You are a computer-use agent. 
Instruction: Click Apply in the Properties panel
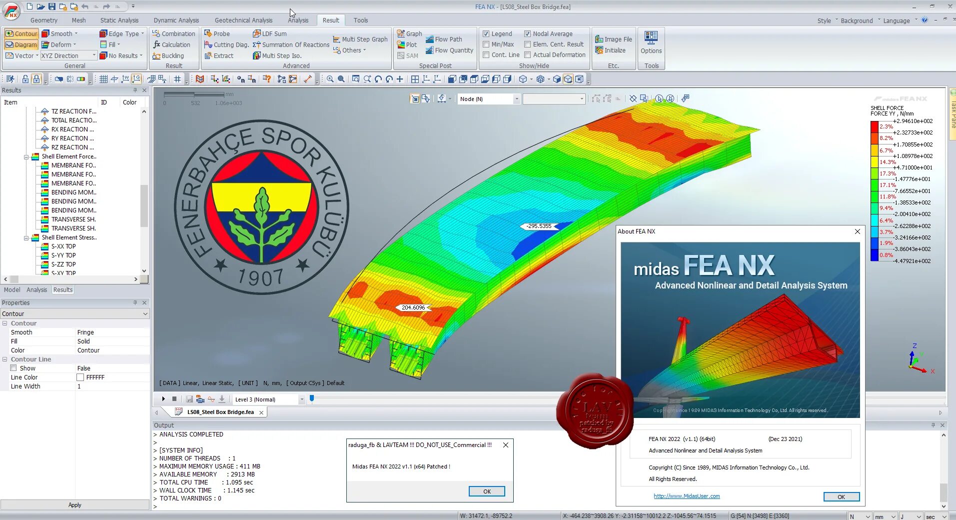(75, 505)
